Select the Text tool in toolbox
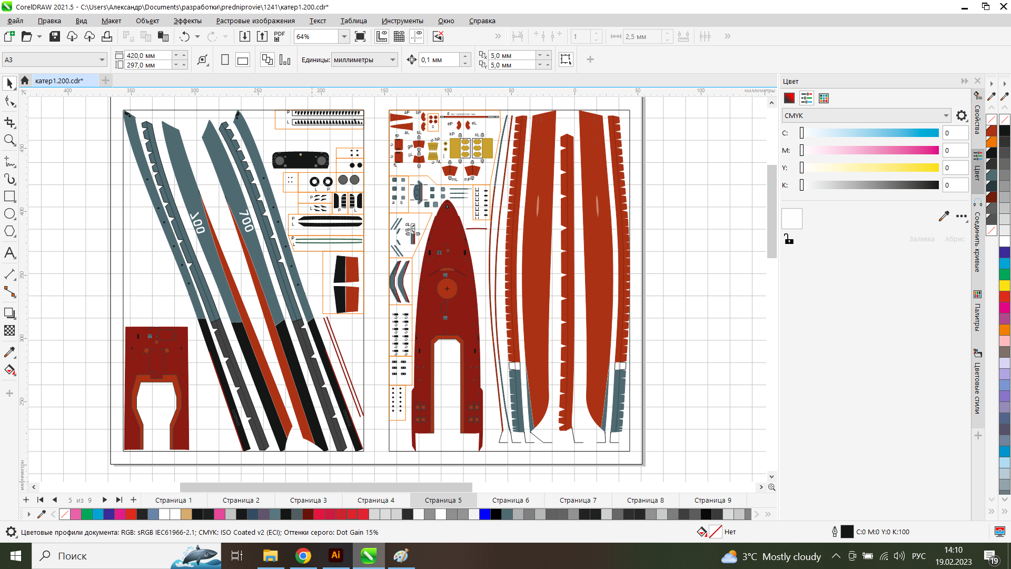The height and width of the screenshot is (569, 1011). [x=9, y=253]
